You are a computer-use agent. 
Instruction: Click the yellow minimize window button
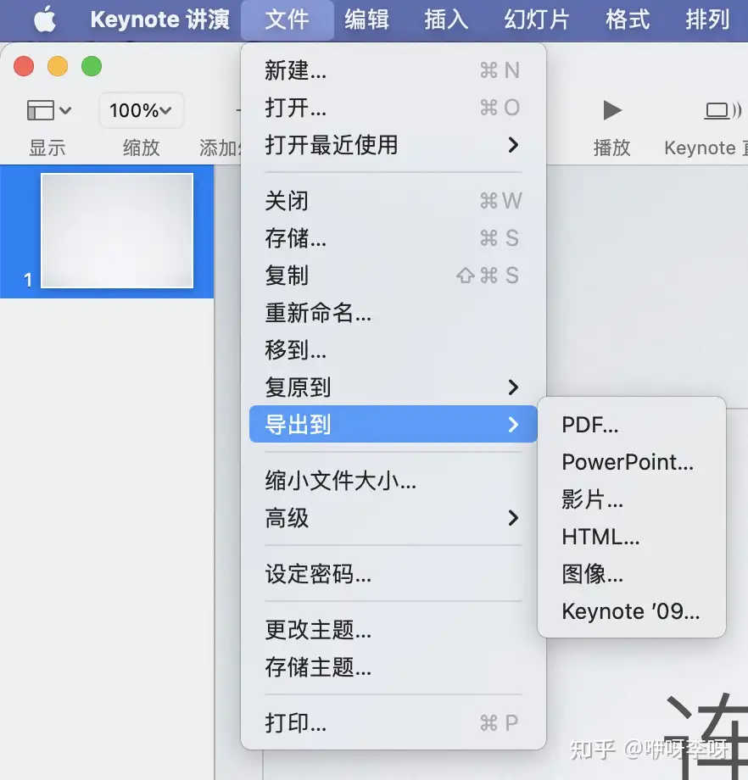click(x=57, y=66)
